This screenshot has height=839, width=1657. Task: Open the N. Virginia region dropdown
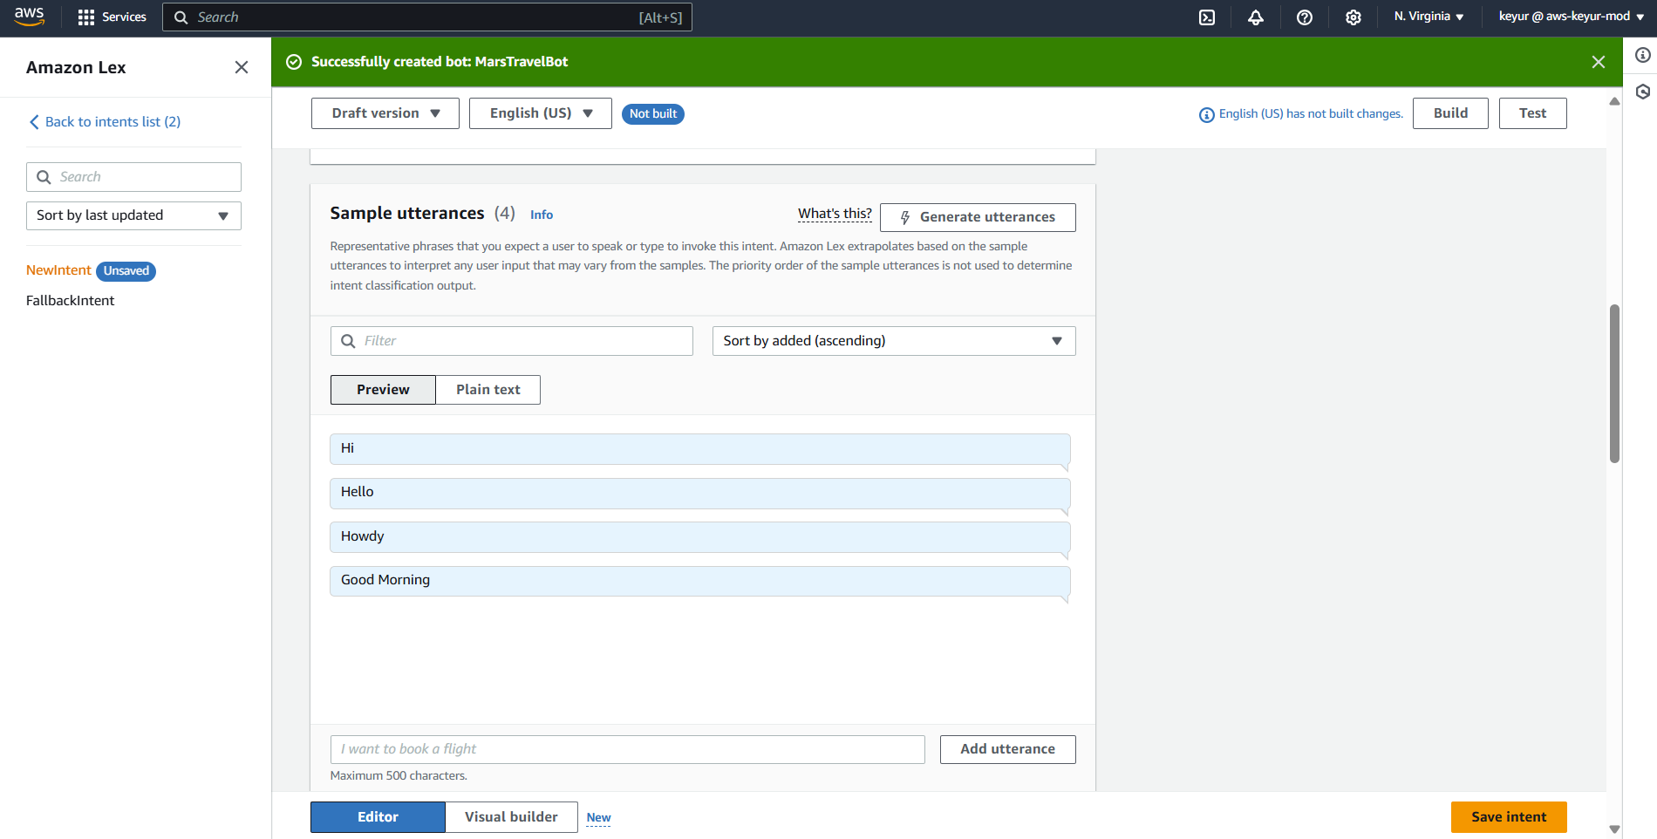point(1429,17)
